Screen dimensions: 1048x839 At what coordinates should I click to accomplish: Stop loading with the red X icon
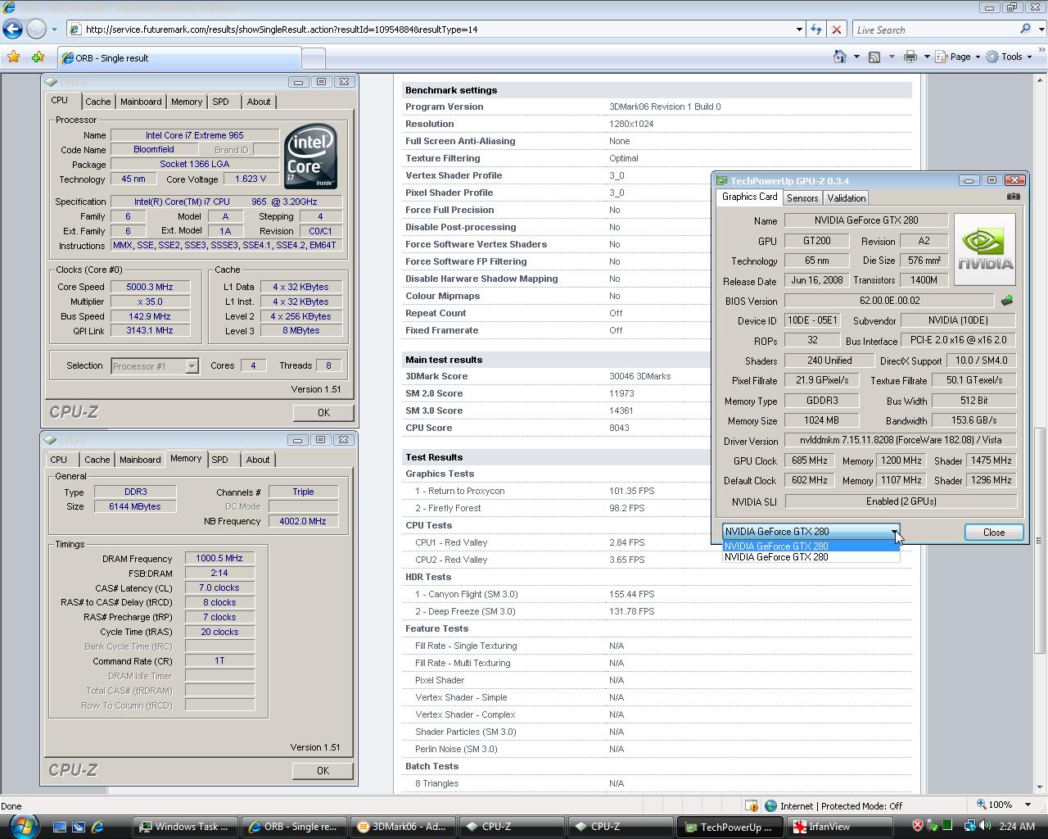point(836,29)
